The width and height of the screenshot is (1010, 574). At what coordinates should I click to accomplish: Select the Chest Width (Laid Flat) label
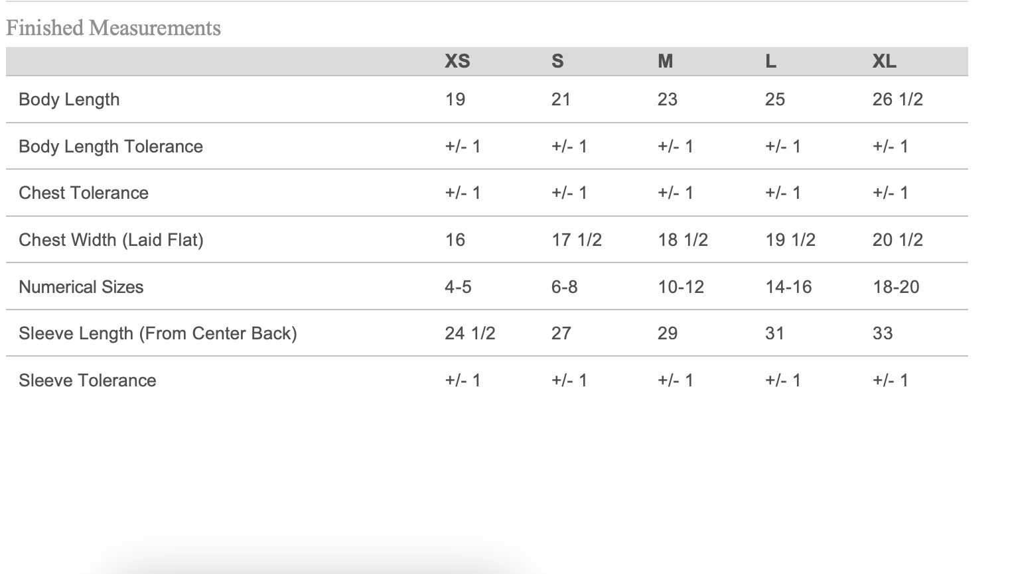[111, 240]
